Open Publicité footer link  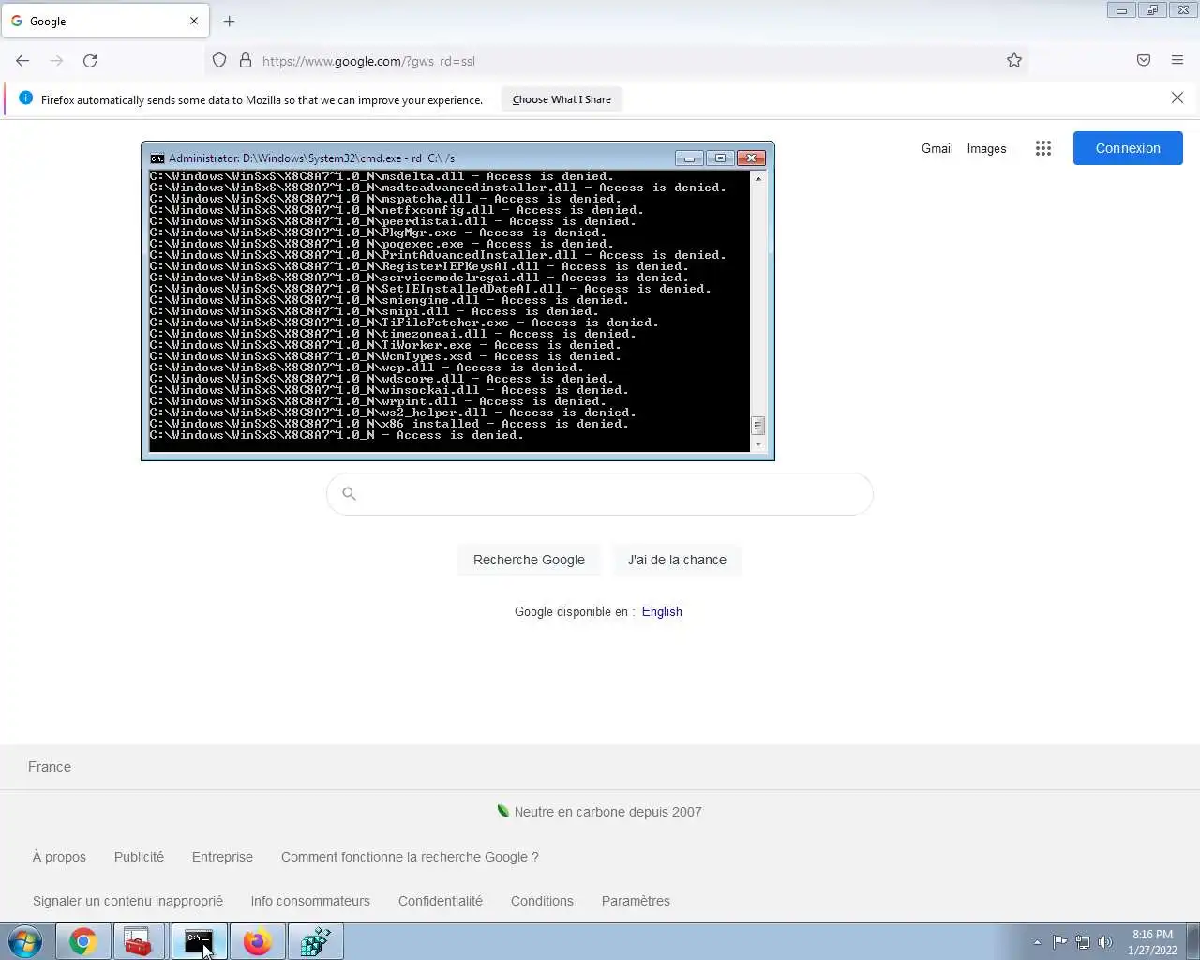pyautogui.click(x=139, y=857)
